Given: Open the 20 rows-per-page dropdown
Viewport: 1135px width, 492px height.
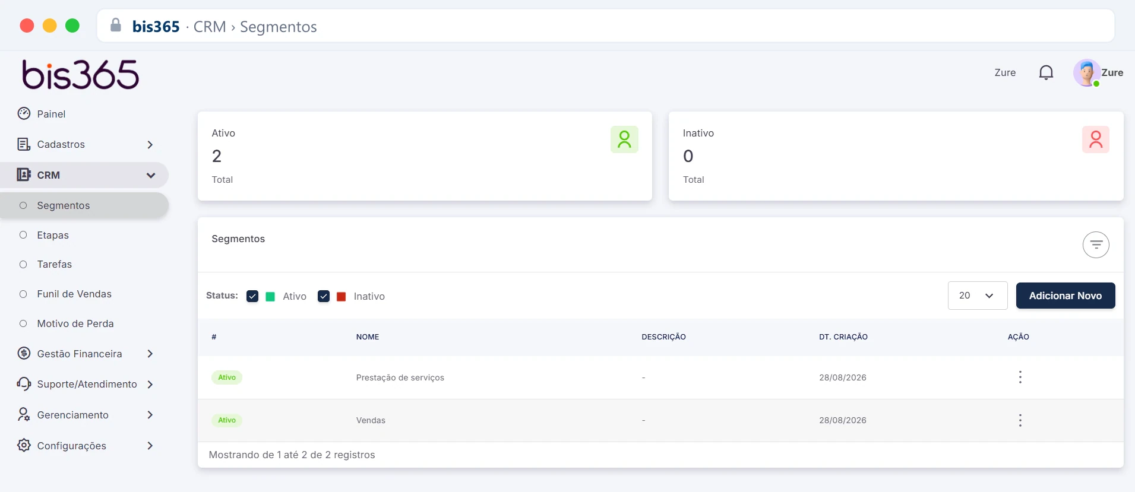Looking at the screenshot, I should pos(978,296).
